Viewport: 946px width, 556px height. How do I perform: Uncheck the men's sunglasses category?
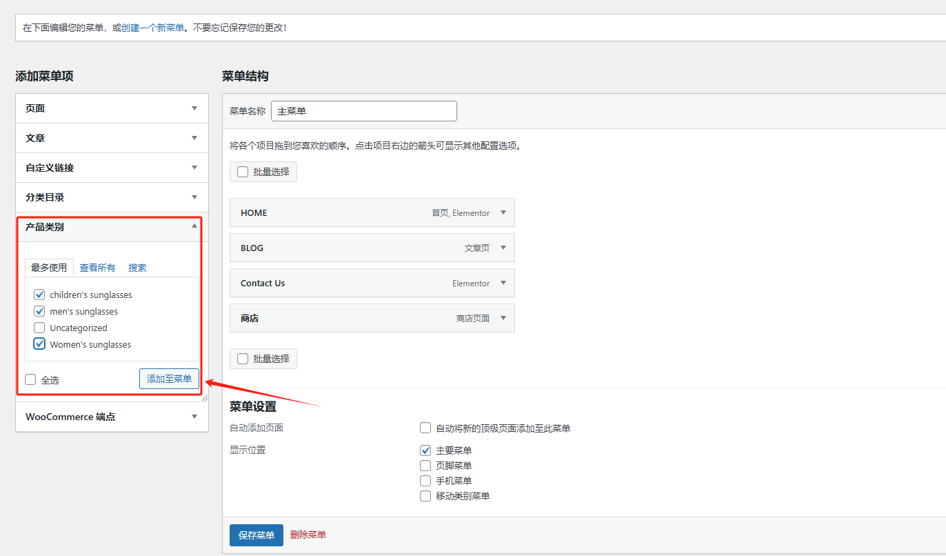click(x=39, y=310)
